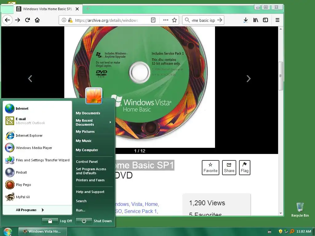Toggle the sidebar icon in browser toolbar
This screenshot has width=315, height=236.
click(265, 20)
